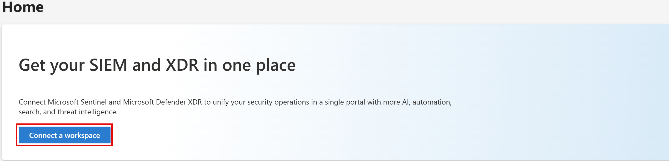Click the word 'Connect' starting the description

[x=32, y=102]
